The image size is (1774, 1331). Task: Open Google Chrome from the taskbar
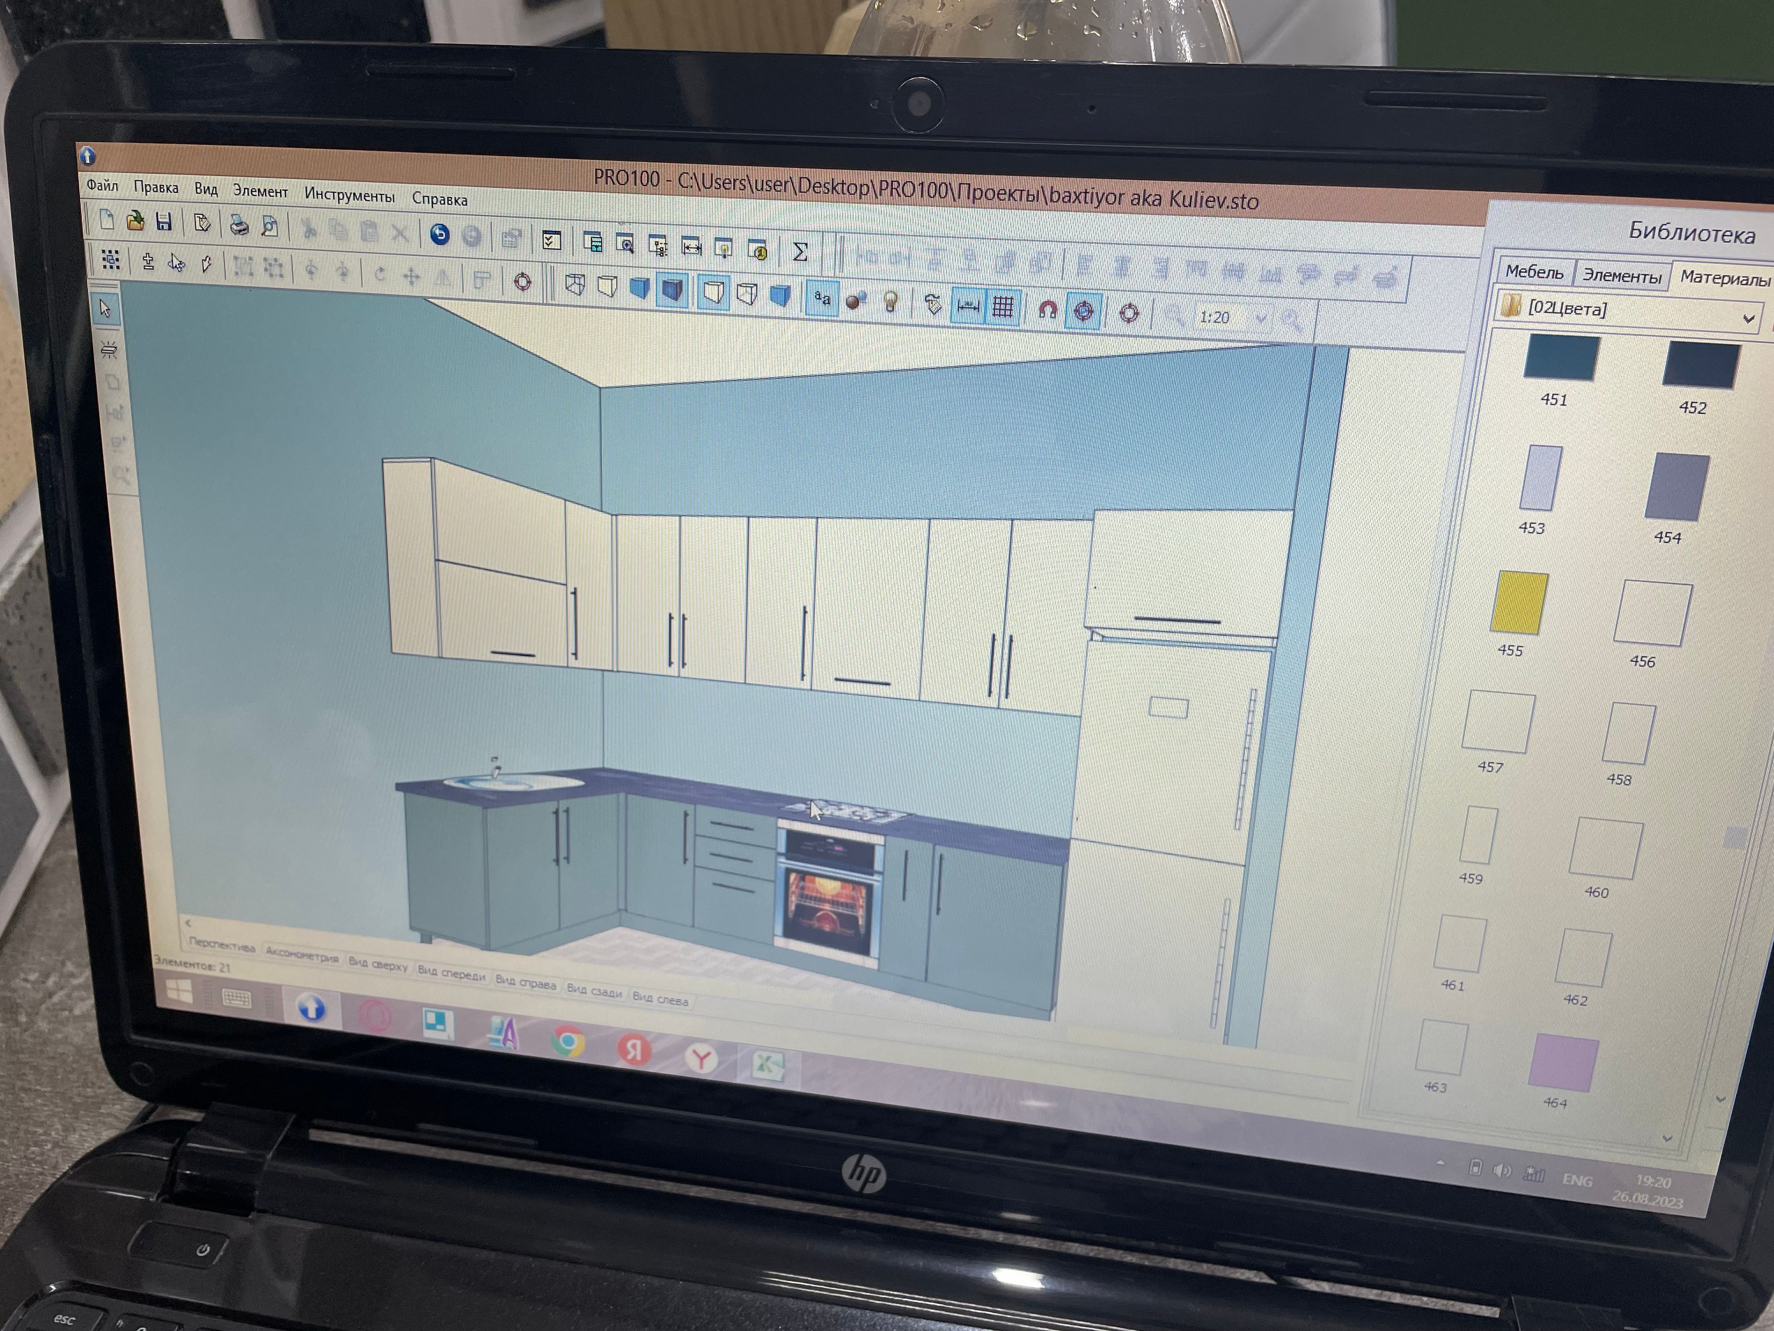(568, 1041)
